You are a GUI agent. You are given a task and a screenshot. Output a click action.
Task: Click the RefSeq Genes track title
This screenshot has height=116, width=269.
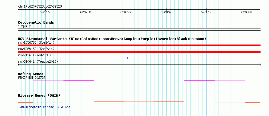pos(31,74)
